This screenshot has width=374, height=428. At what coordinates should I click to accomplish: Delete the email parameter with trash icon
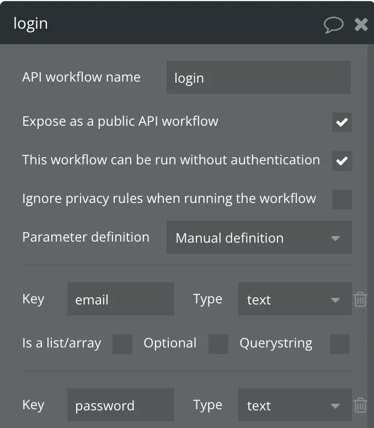click(360, 299)
